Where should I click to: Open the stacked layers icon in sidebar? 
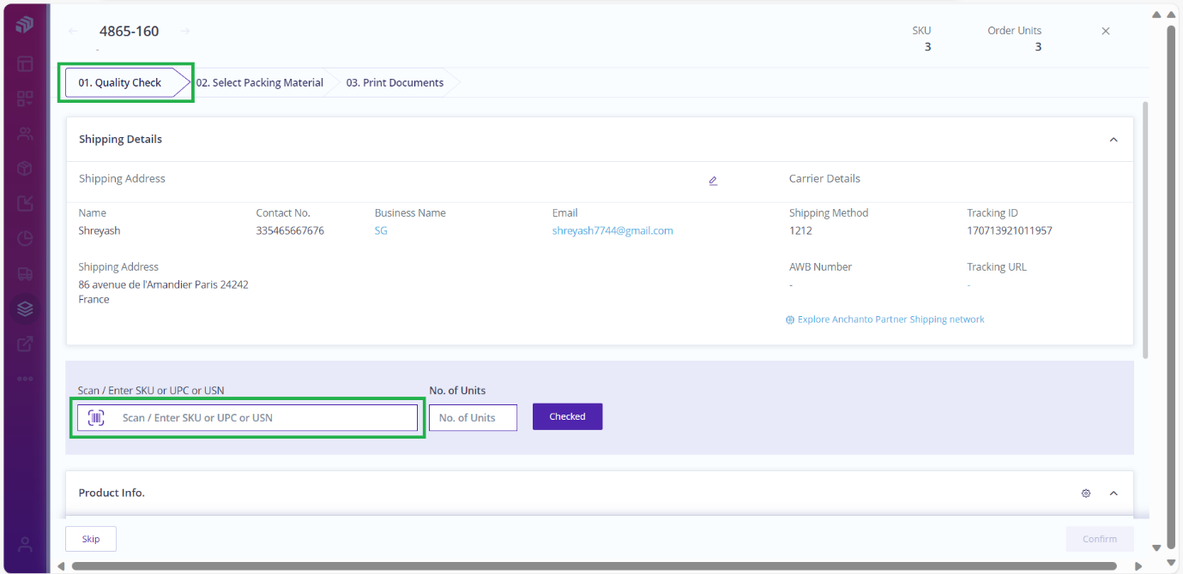[x=25, y=308]
